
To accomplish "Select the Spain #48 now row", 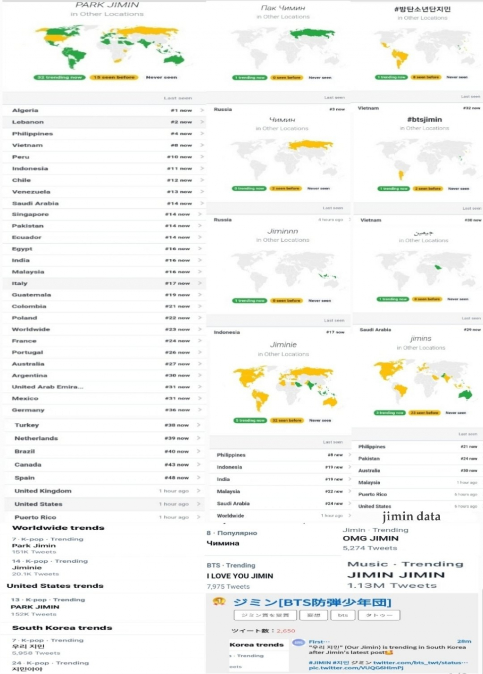I will (104, 478).
